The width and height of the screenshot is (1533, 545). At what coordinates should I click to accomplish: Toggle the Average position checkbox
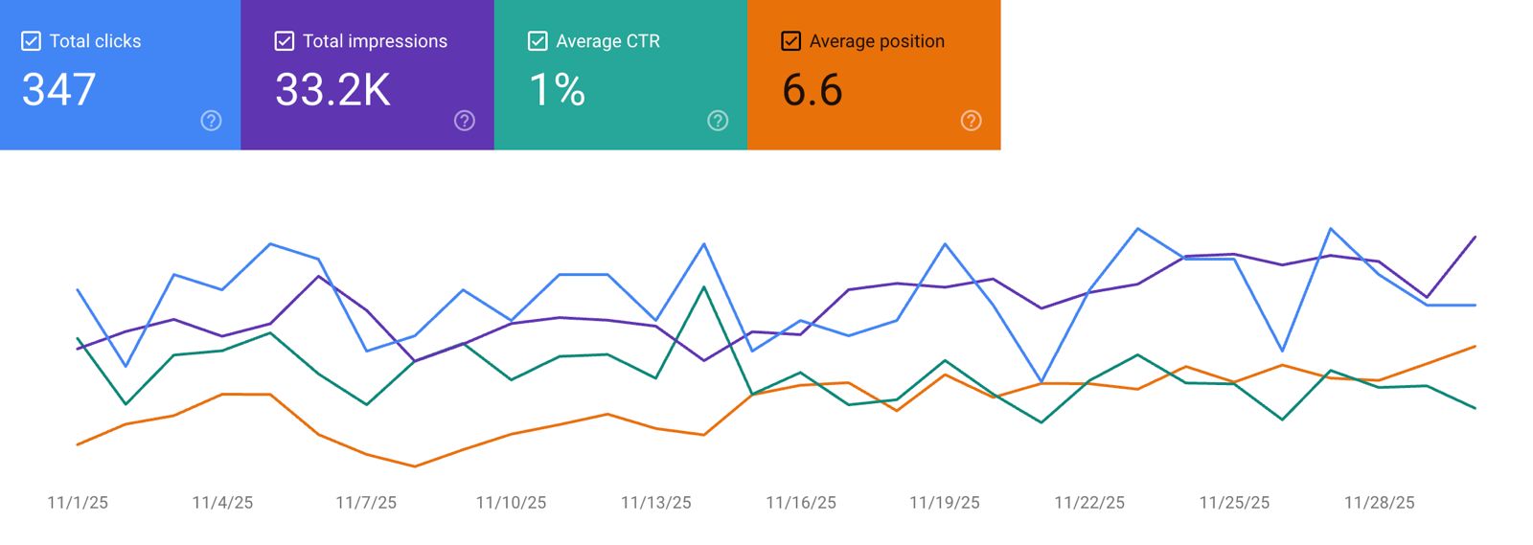791,41
